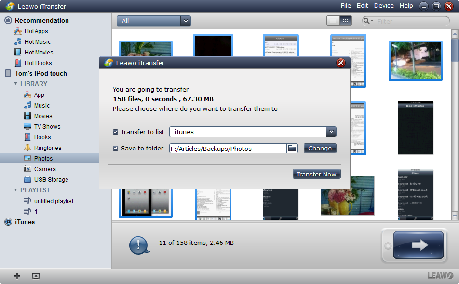Open the iTunes transfer list dropdown

pos(331,132)
